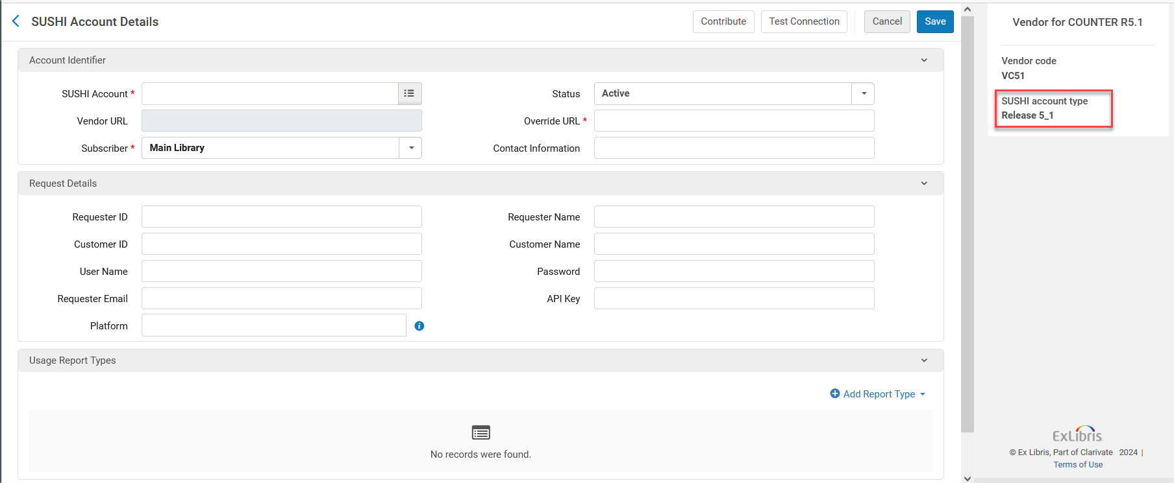
Task: Click Test Connection button
Action: click(804, 21)
